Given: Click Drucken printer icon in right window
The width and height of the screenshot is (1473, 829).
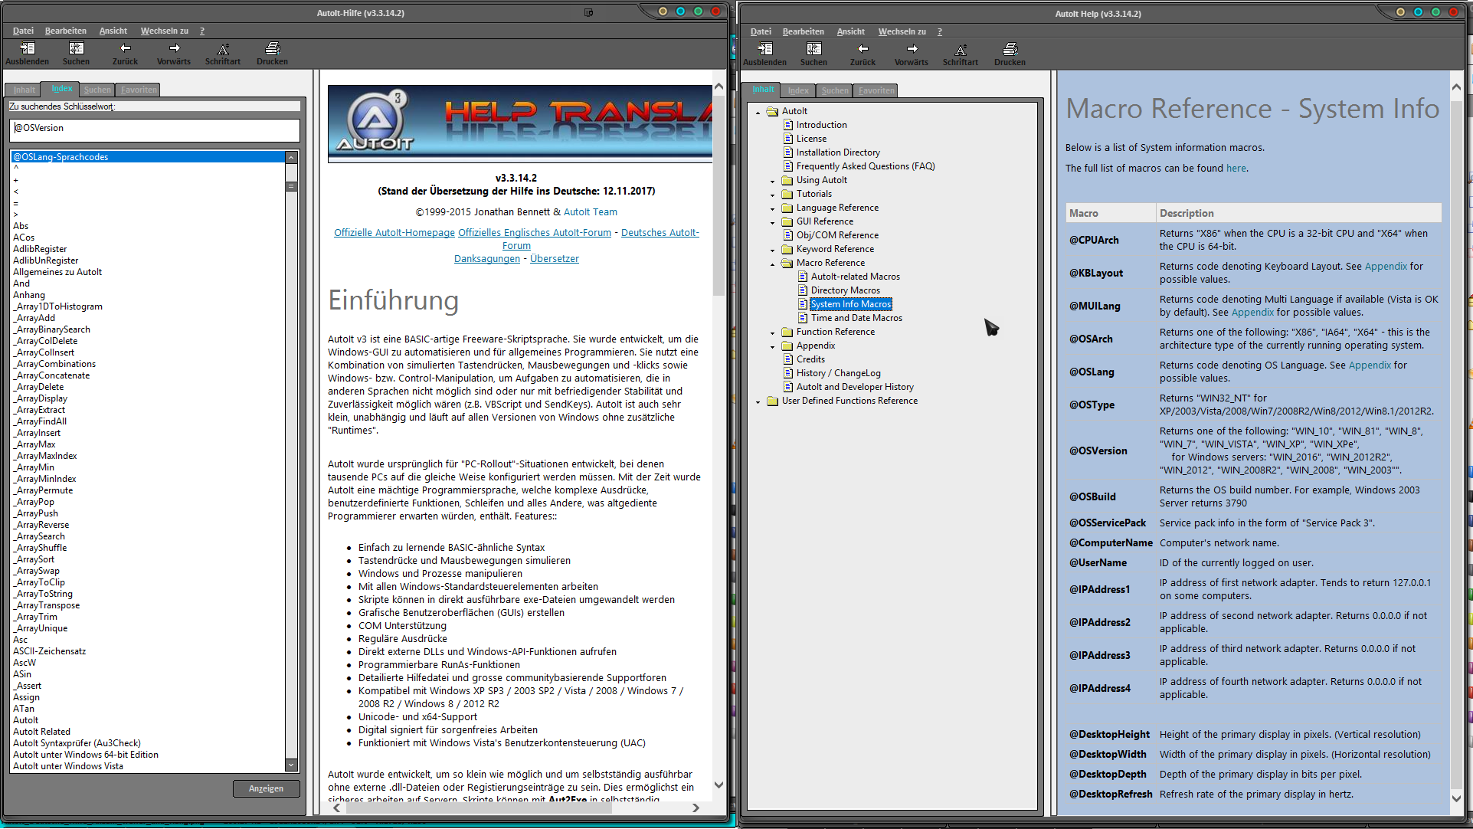Looking at the screenshot, I should click(1010, 50).
